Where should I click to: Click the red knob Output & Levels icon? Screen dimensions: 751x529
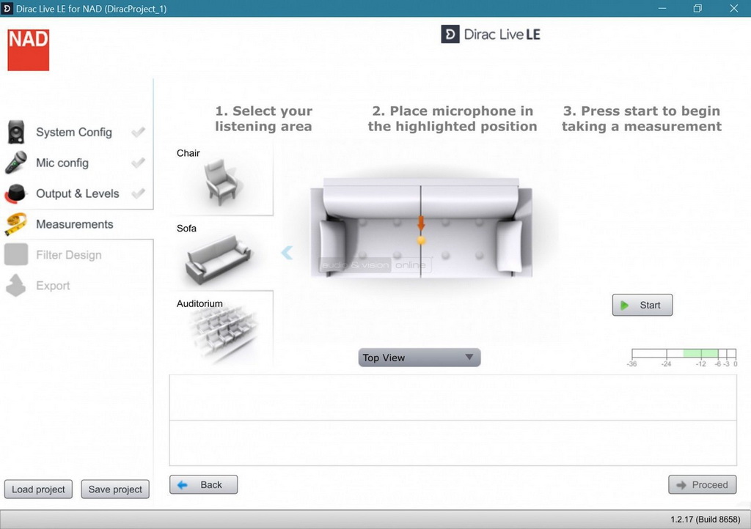[16, 193]
